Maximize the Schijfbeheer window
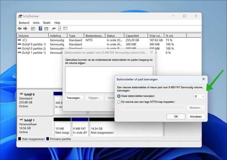This screenshot has width=227, height=160. (184, 16)
